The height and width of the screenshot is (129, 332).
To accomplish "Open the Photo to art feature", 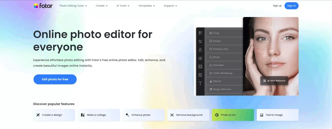I will coord(233,115).
